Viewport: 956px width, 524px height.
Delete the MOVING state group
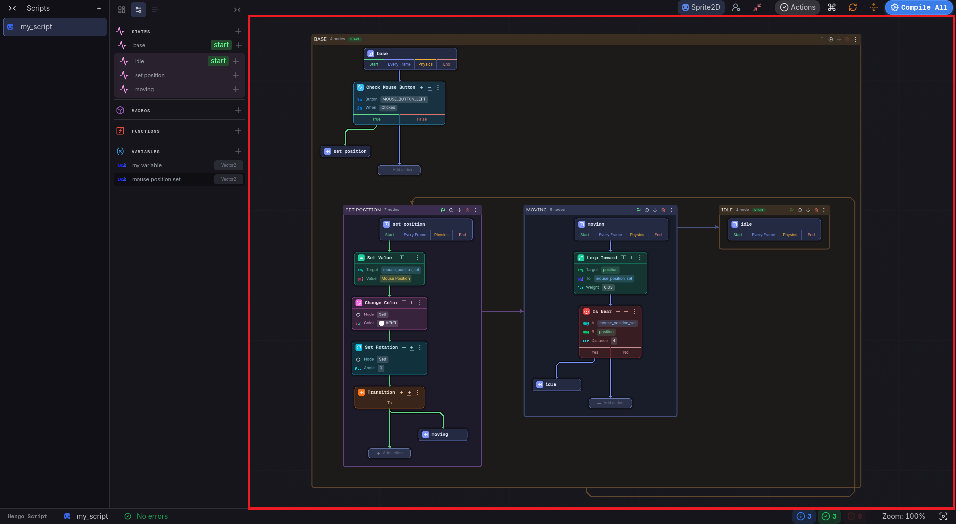coord(663,210)
